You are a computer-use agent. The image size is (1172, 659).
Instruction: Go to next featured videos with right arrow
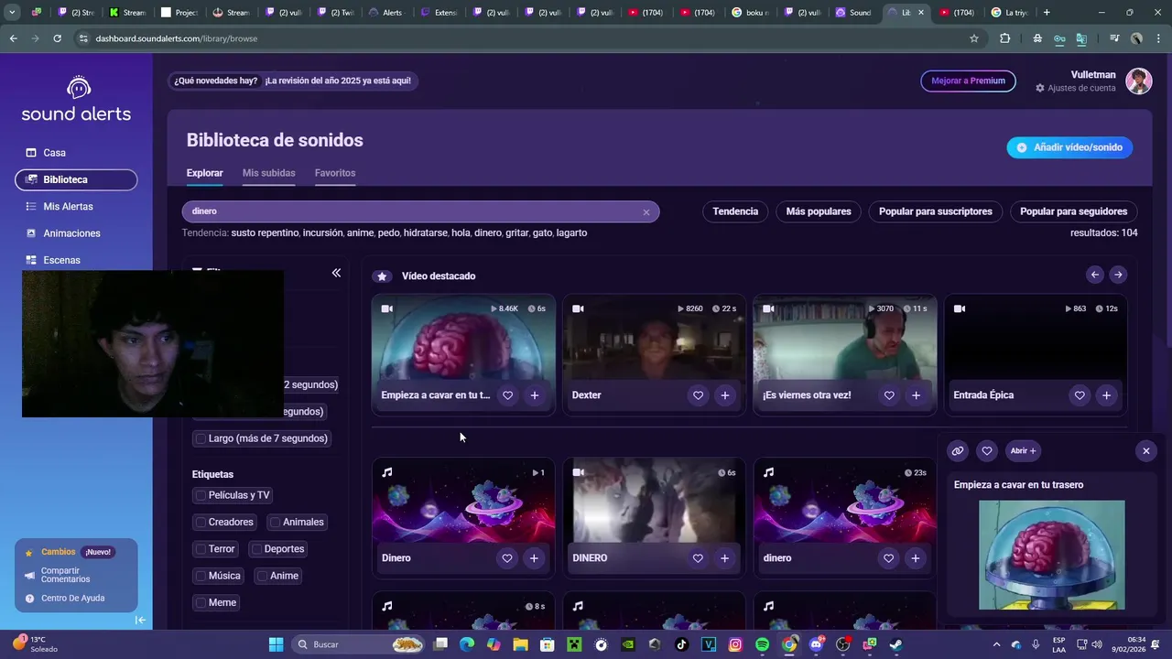pyautogui.click(x=1118, y=275)
